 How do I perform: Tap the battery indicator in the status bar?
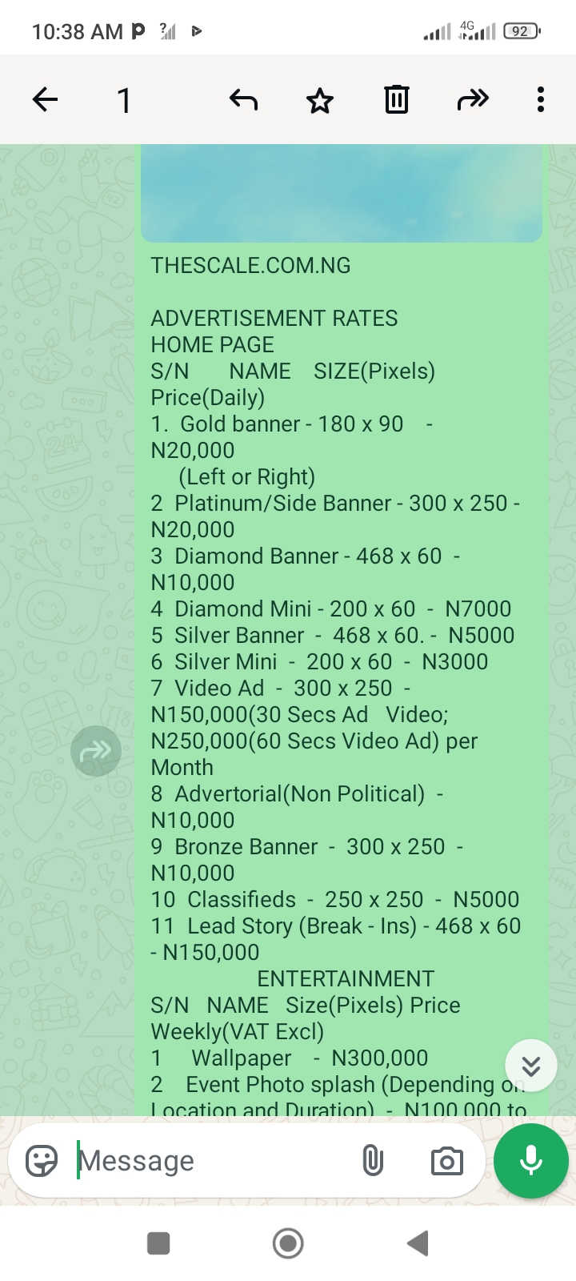click(x=522, y=31)
